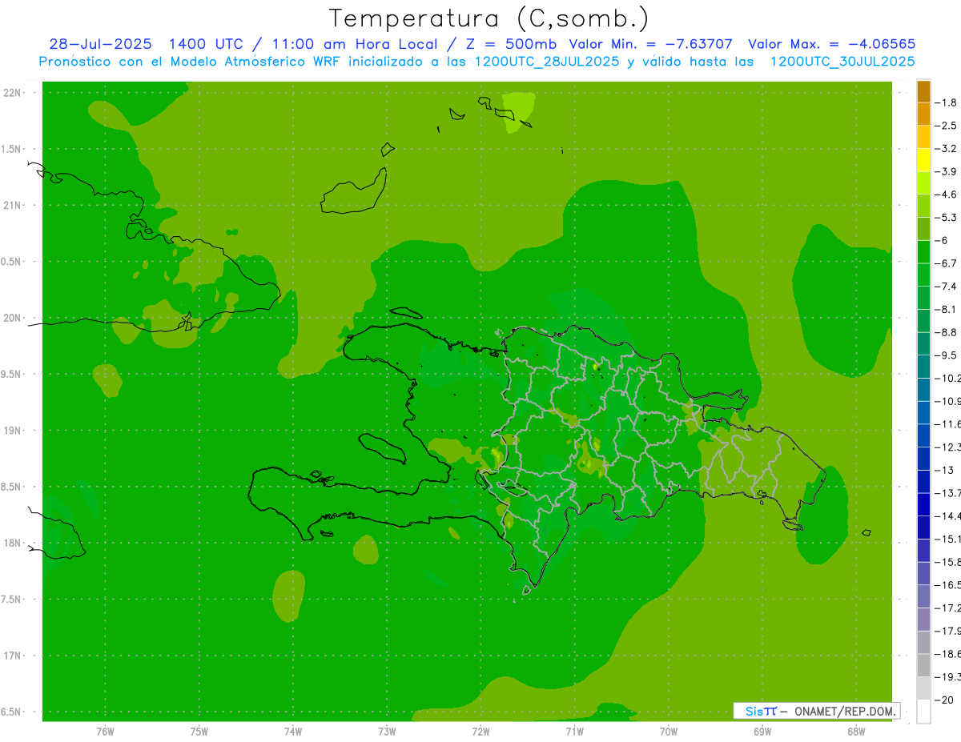Click the '-6.7' colorbar value
The height and width of the screenshot is (742, 961).
pos(946,263)
